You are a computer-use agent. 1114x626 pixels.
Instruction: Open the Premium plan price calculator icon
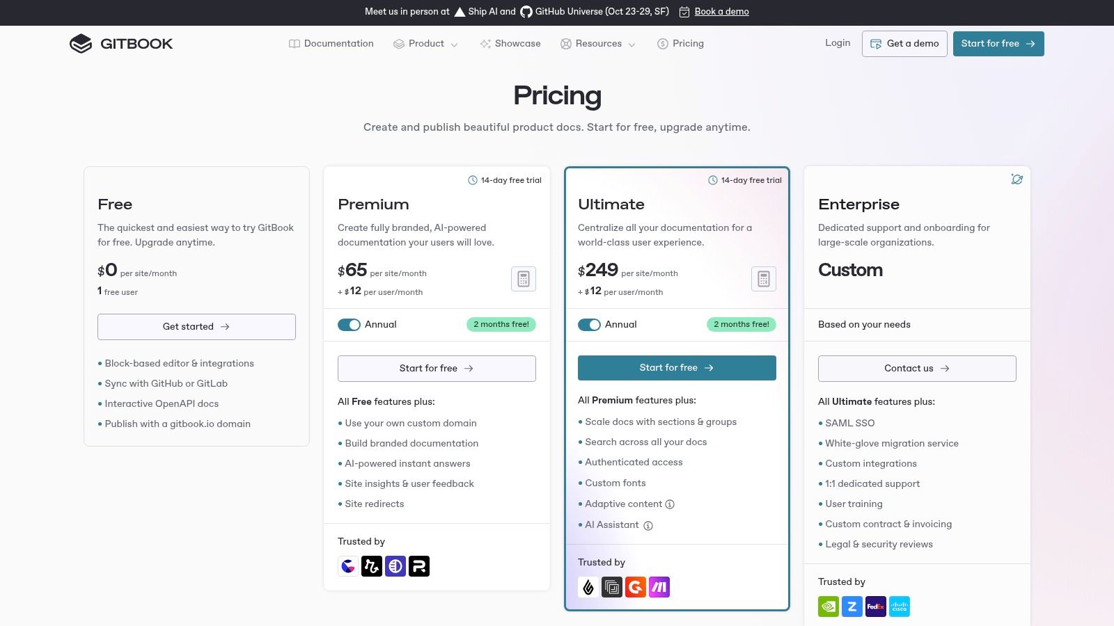point(524,279)
